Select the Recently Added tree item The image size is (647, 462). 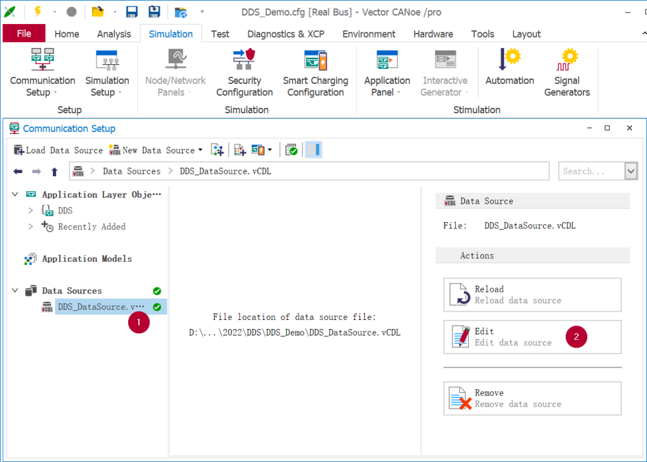92,227
